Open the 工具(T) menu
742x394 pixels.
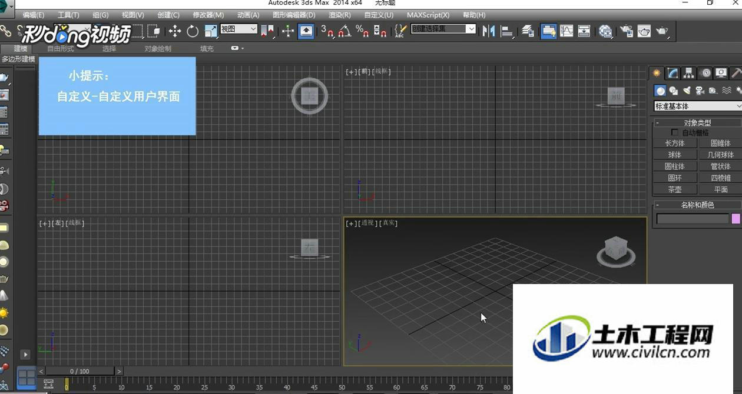68,15
